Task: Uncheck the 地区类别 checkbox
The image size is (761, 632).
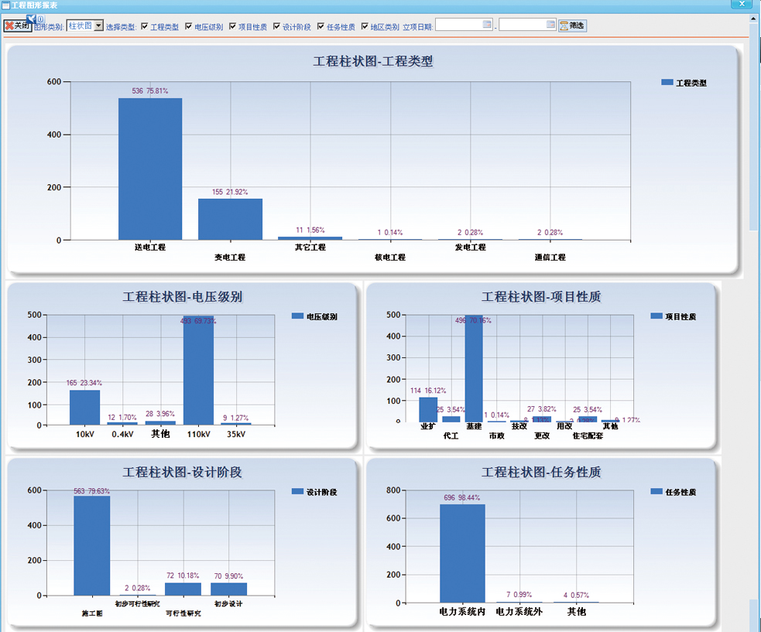Action: point(365,26)
